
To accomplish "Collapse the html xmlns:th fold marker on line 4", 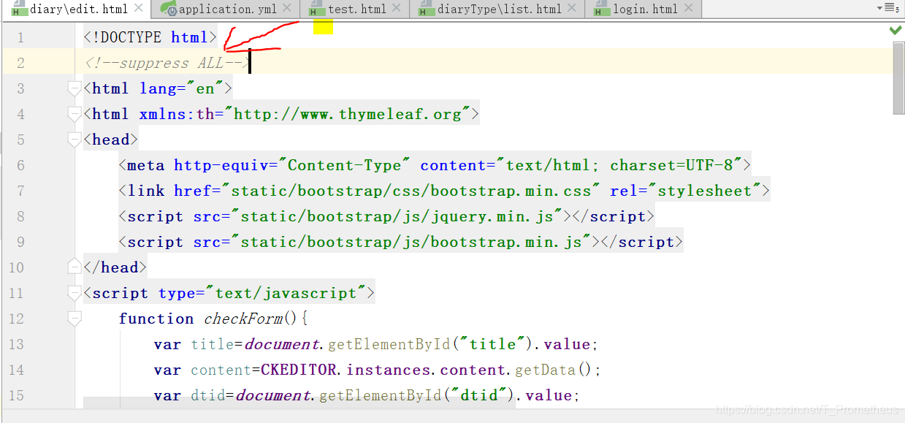I will 74,114.
